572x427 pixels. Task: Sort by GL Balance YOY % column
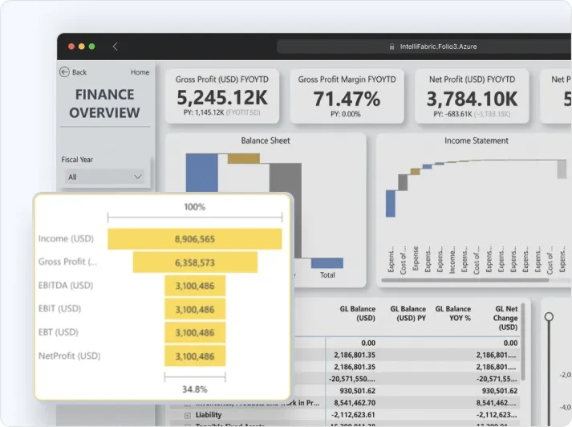click(x=452, y=313)
